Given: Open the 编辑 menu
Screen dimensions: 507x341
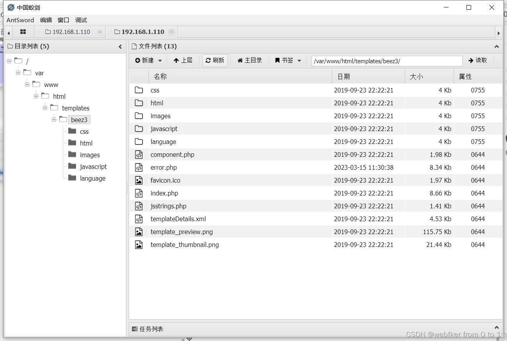Looking at the screenshot, I should point(46,20).
